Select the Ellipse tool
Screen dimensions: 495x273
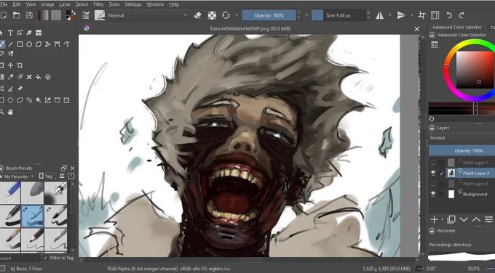(29, 44)
